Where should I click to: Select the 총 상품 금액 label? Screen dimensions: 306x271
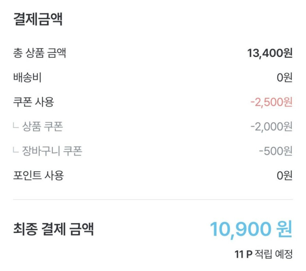(39, 54)
